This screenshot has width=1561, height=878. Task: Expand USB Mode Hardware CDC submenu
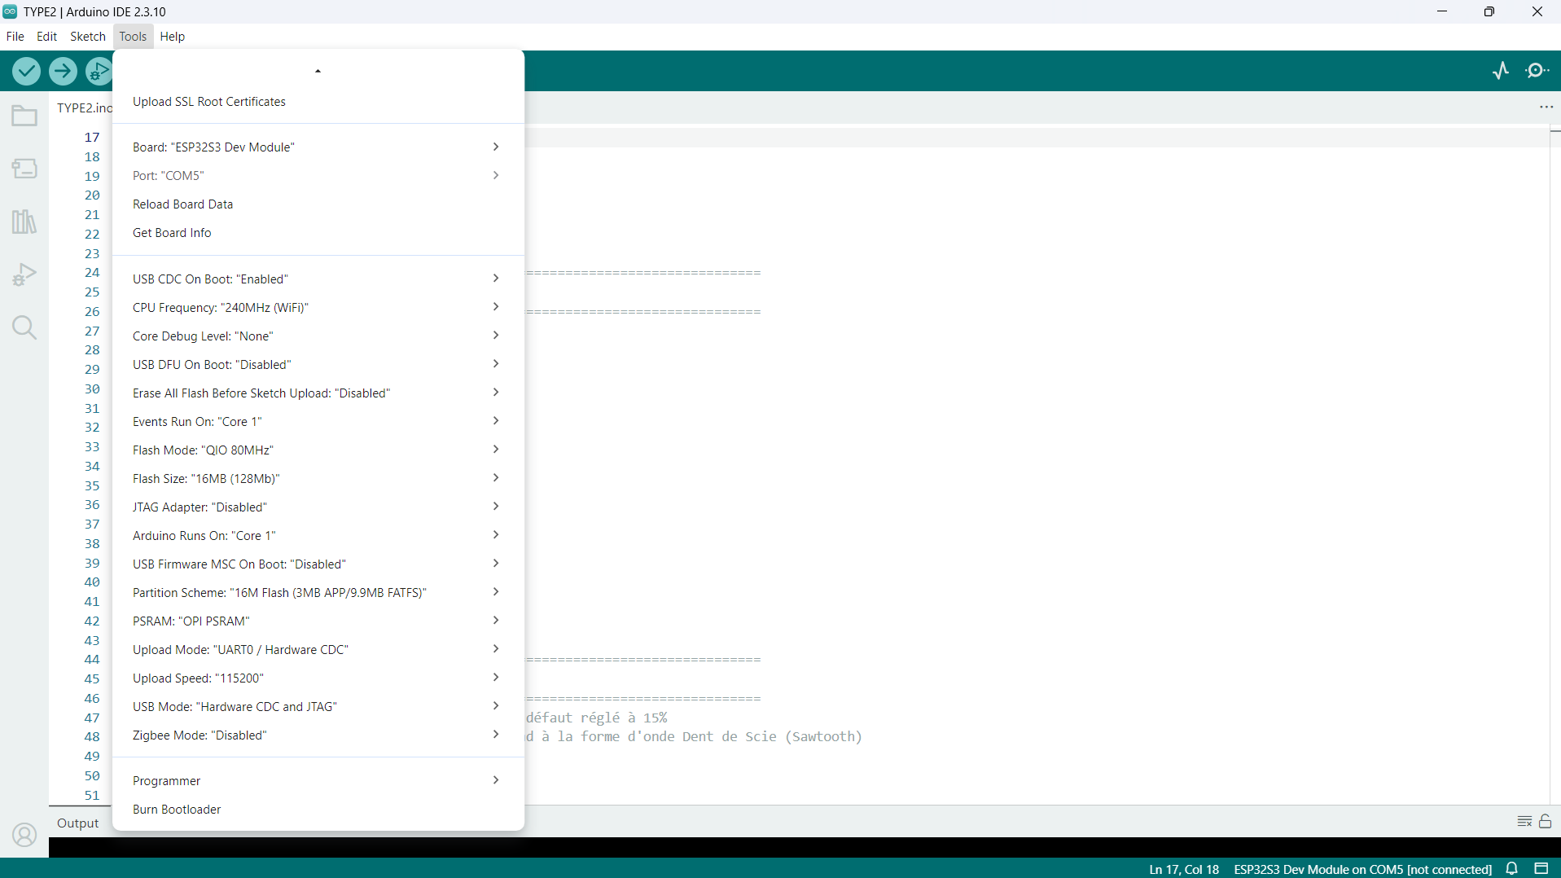pos(318,707)
